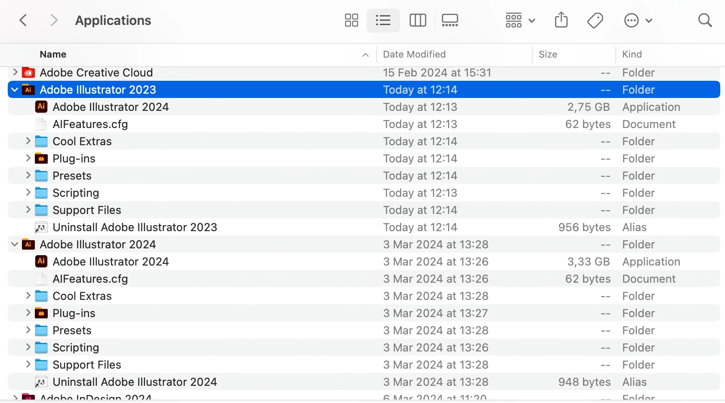
Task: Expand Scripting dated Today at 12:13
Action: tap(28, 192)
